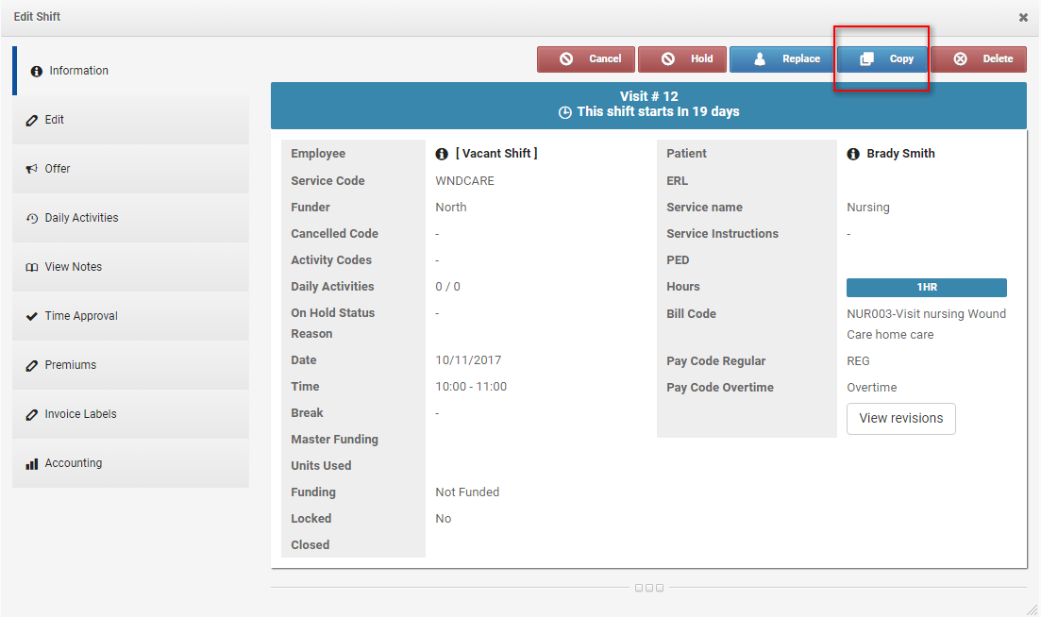Open View revisions
Screen dimensions: 1041x617
tap(900, 418)
